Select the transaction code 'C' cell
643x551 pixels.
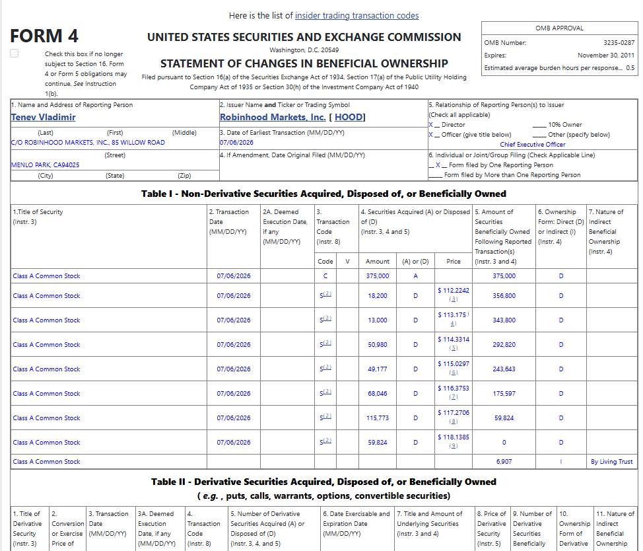(325, 276)
